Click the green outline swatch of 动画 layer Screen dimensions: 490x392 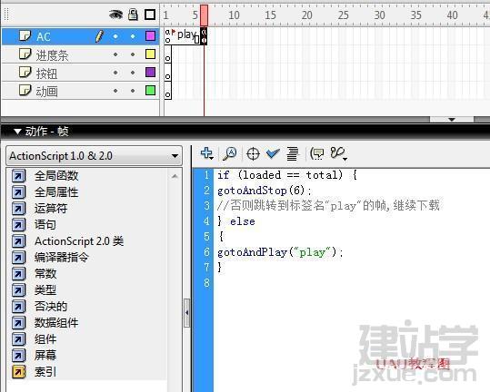150,91
